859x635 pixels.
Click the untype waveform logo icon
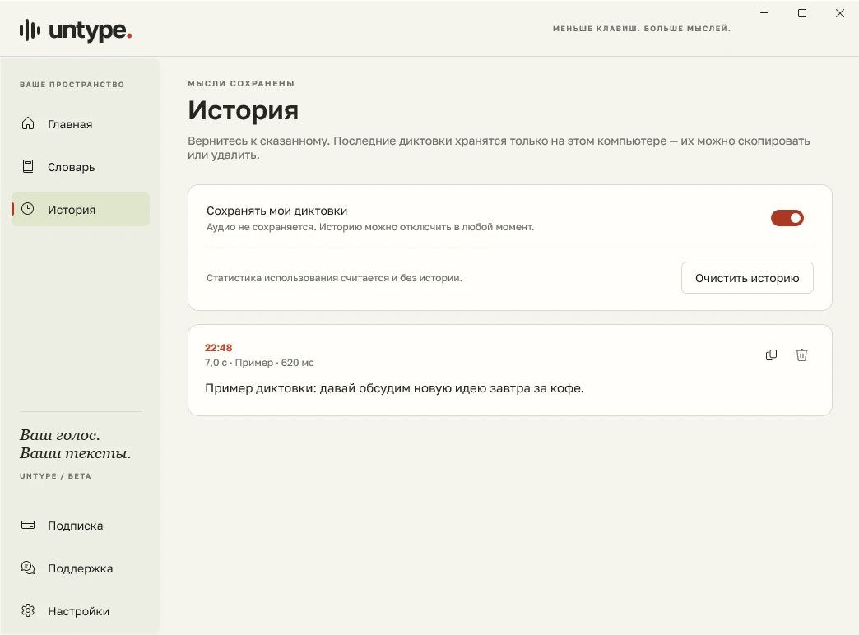(x=30, y=30)
